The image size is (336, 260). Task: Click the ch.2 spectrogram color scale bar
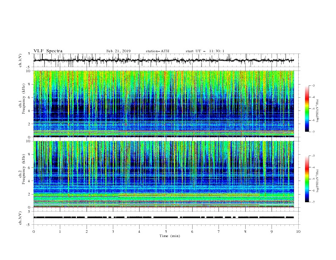(307, 179)
